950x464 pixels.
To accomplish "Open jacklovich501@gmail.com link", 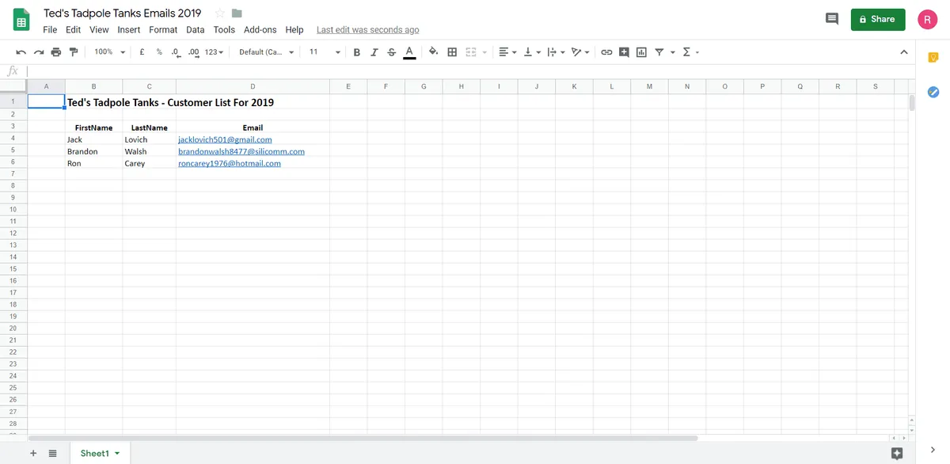I will pyautogui.click(x=225, y=139).
